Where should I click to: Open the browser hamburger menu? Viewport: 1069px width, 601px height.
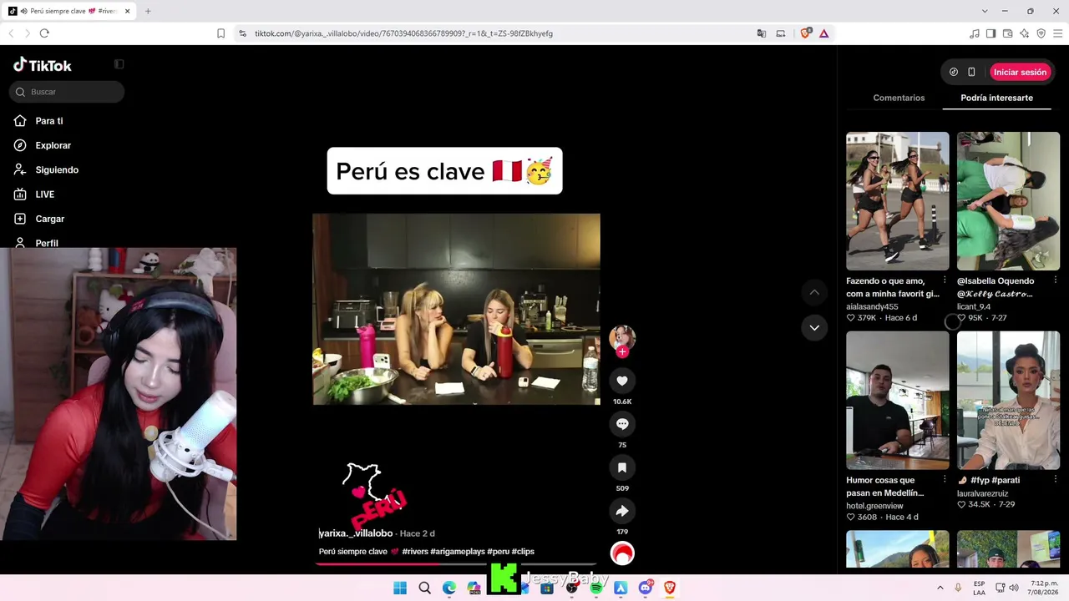[1058, 33]
